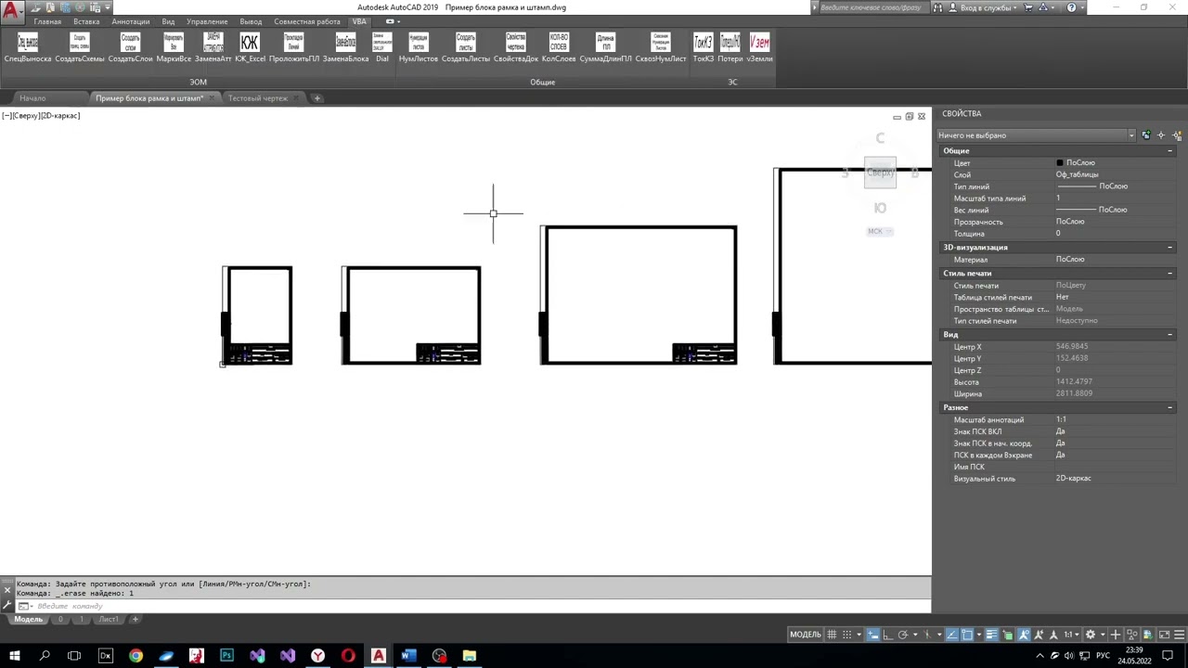Toggle object snap tracking in status bar
Screen dimensions: 1188x668
pos(952,635)
